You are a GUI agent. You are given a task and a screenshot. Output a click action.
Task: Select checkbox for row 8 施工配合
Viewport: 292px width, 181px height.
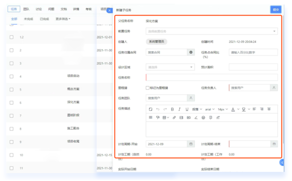click(x=12, y=129)
